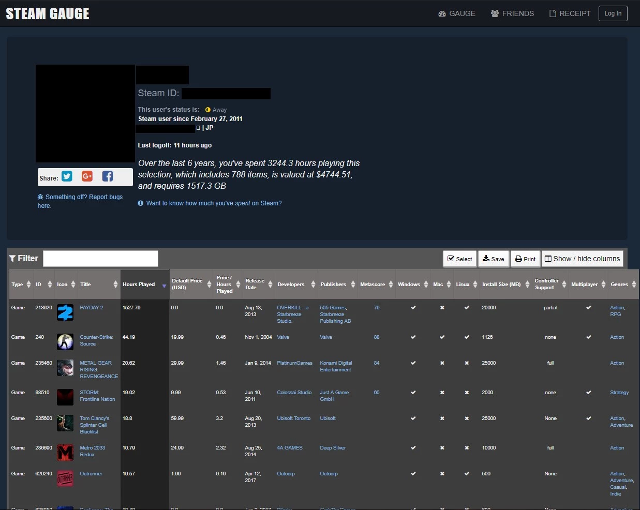This screenshot has height=510, width=640.
Task: Sort by Mac column
Action: (x=442, y=284)
